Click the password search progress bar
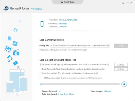This screenshot has width=135, height=101. tap(80, 84)
